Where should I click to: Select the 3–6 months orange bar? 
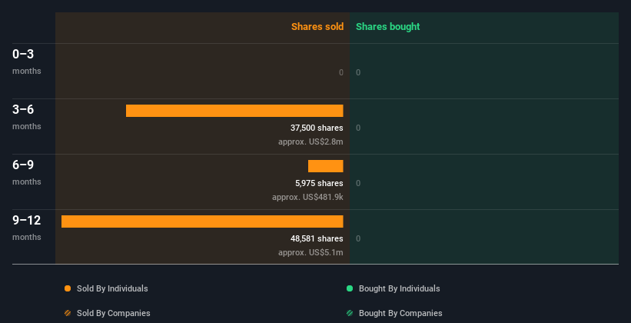[x=234, y=111]
